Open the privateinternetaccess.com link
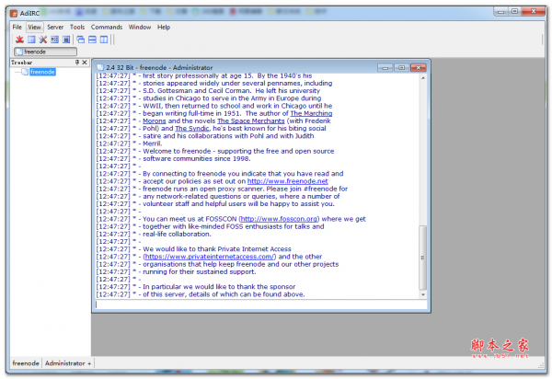This screenshot has height=379, width=552. [209, 257]
